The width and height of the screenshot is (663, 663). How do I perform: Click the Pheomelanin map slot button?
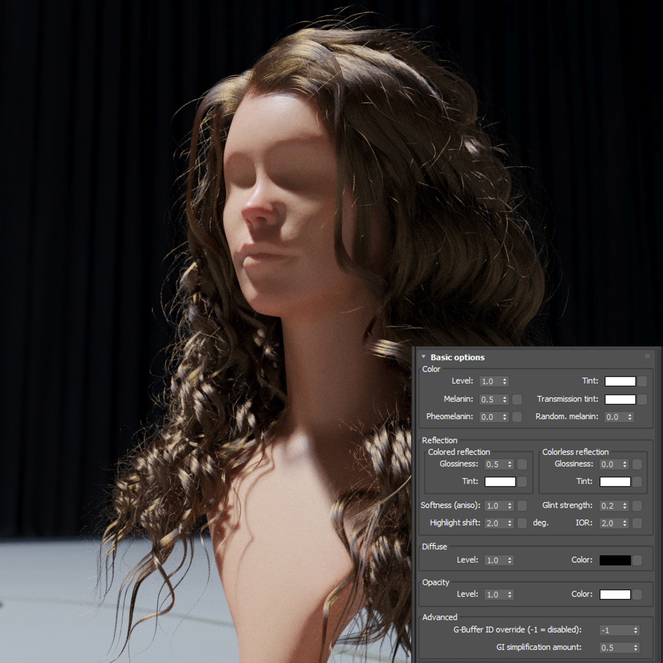point(517,417)
